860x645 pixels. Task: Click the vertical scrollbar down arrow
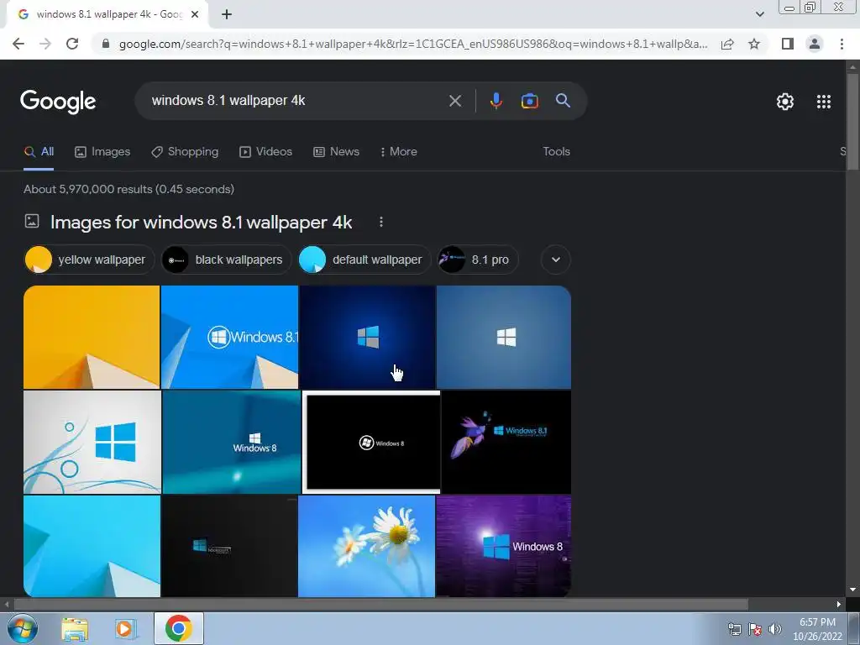point(852,590)
